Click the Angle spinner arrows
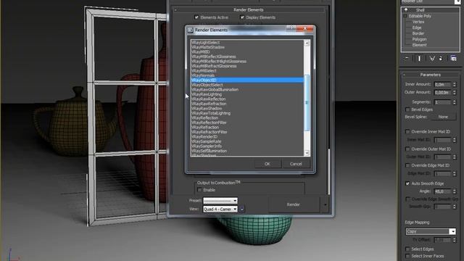Screen dimensions: 464x261 point(455,191)
